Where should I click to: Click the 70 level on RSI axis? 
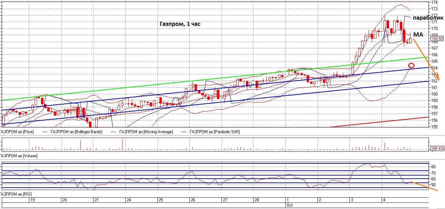(x=433, y=173)
